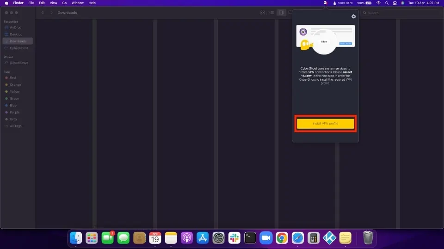Open App Store from the Dock
Image resolution: width=444 pixels, height=249 pixels.
click(203, 238)
